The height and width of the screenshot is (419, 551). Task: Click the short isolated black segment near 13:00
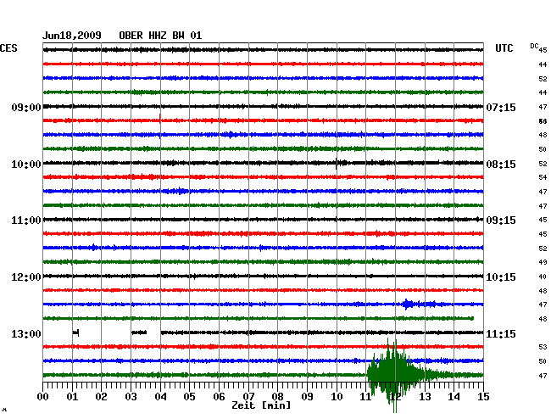[x=76, y=332]
